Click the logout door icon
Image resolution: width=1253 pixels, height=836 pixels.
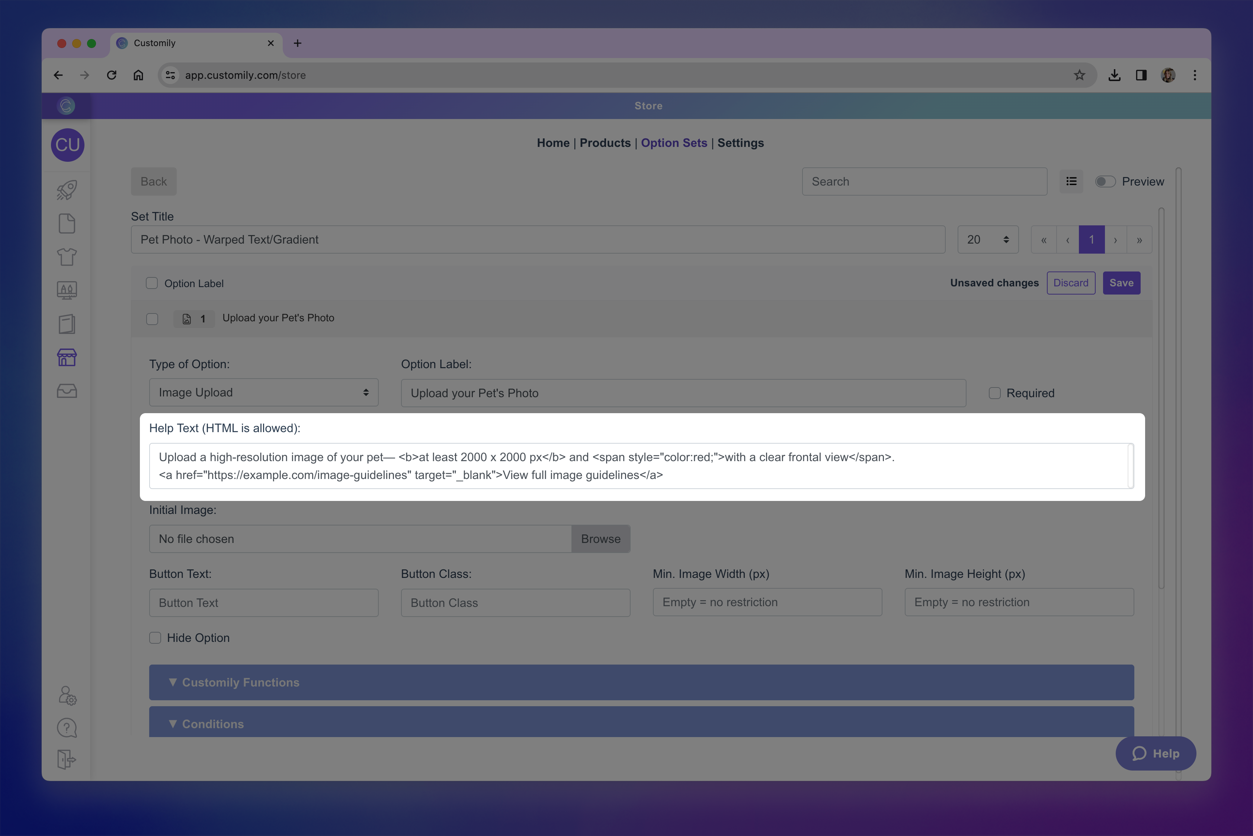coord(67,759)
